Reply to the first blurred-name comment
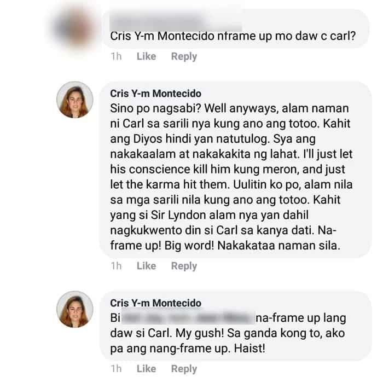The image size is (383, 383). [x=184, y=56]
